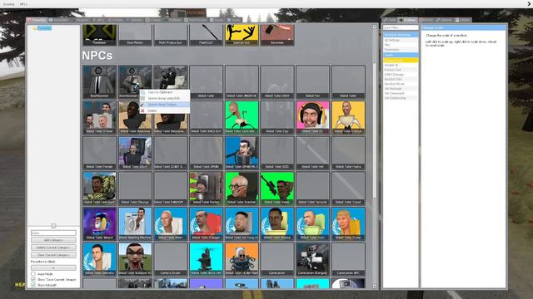Viewport: 533px width, 299px height.
Task: Select Skibidi Toilet Putin NPC tile
Action: [x=313, y=223]
